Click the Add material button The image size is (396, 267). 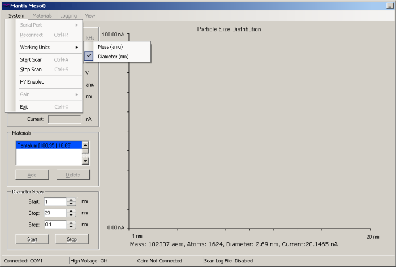[32, 175]
